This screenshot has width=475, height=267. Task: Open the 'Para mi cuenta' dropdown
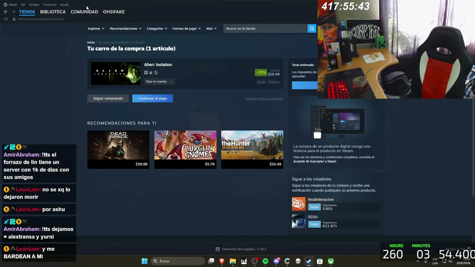(159, 82)
